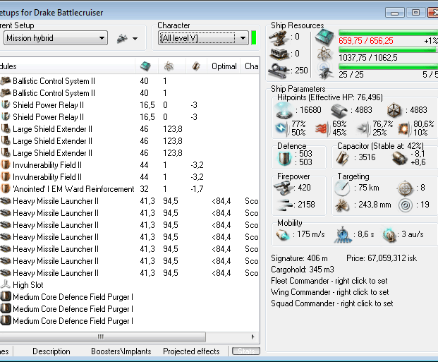Open the Character dropdown showing All level V
438x362 pixels.
click(x=203, y=38)
